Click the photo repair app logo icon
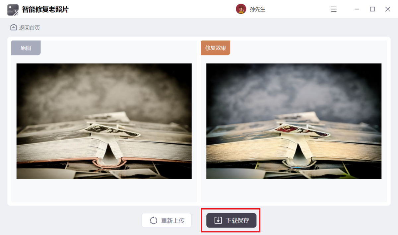 13,10
